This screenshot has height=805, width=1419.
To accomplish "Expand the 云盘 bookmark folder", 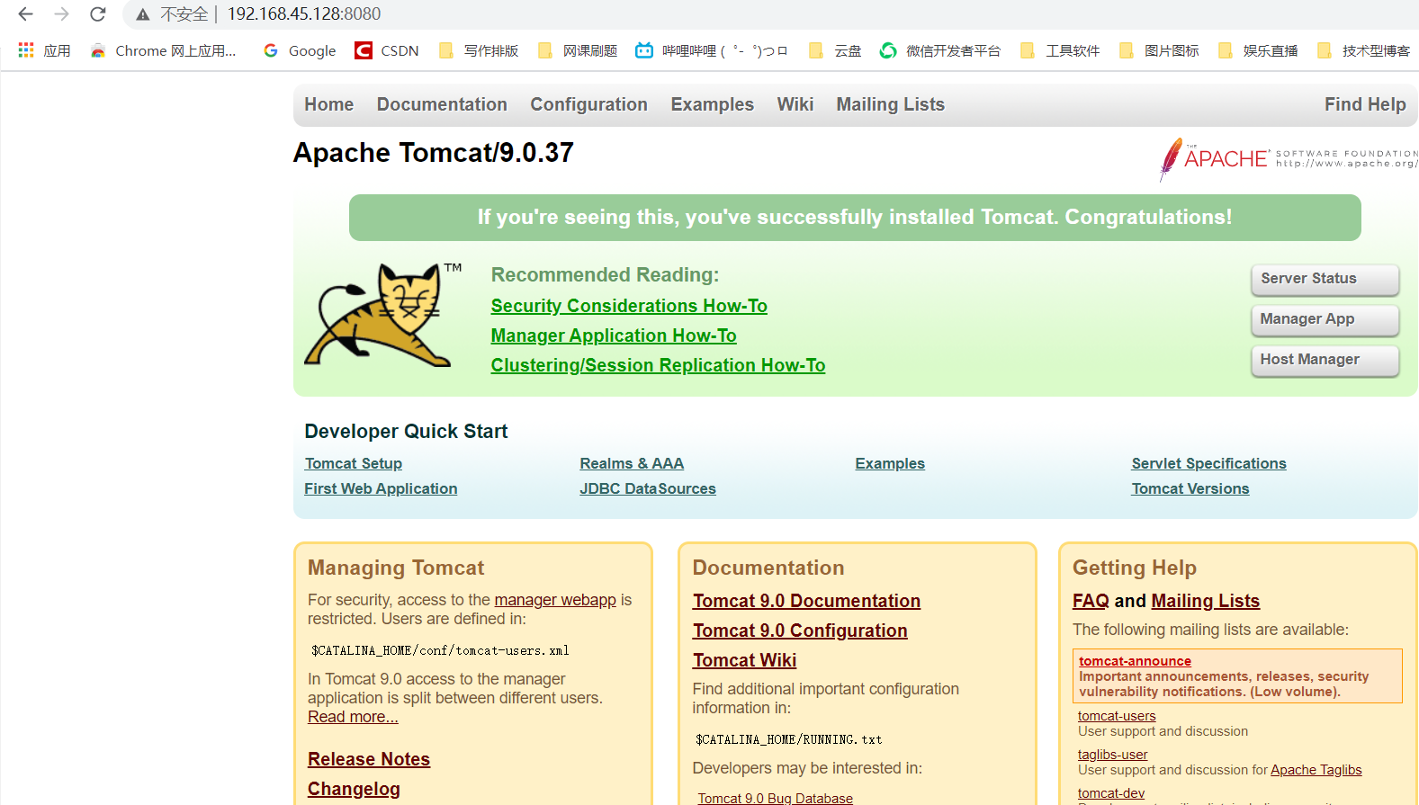I will pos(836,51).
